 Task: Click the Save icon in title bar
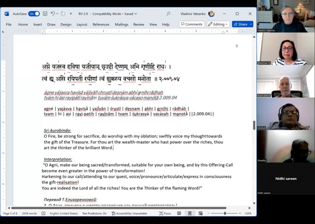click(x=45, y=14)
